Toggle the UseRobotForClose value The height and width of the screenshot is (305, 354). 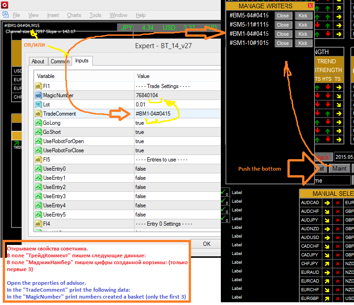[177, 150]
